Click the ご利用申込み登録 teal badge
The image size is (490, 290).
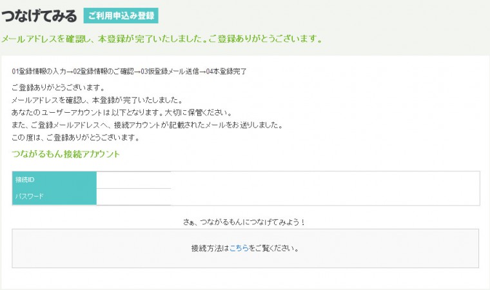[x=121, y=15]
